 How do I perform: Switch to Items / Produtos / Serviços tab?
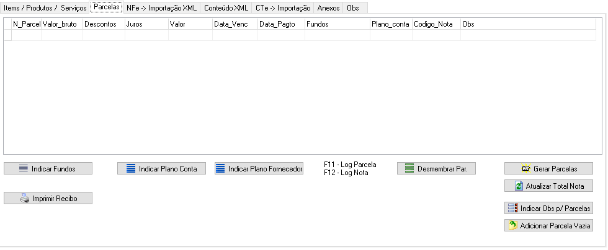point(45,8)
